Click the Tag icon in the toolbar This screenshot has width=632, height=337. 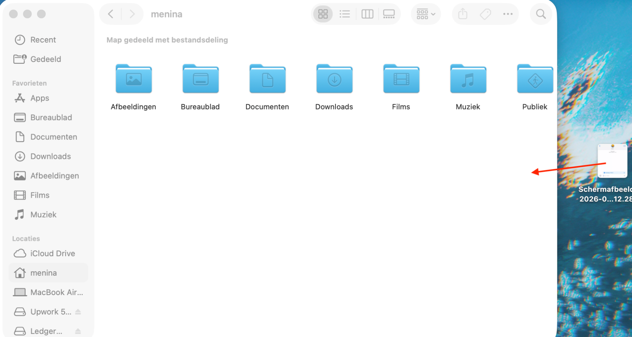485,14
